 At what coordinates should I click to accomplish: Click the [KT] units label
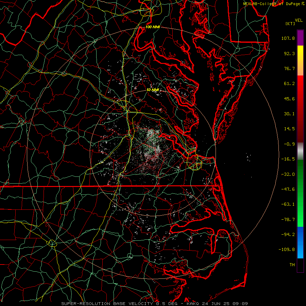tap(290, 23)
